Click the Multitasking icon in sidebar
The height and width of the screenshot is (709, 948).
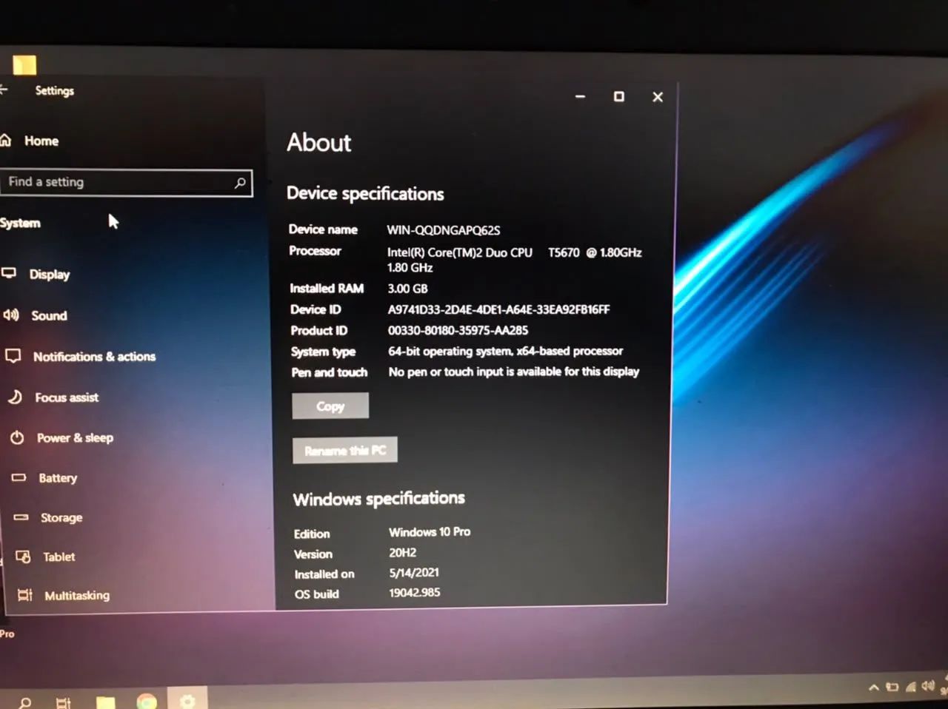(25, 595)
